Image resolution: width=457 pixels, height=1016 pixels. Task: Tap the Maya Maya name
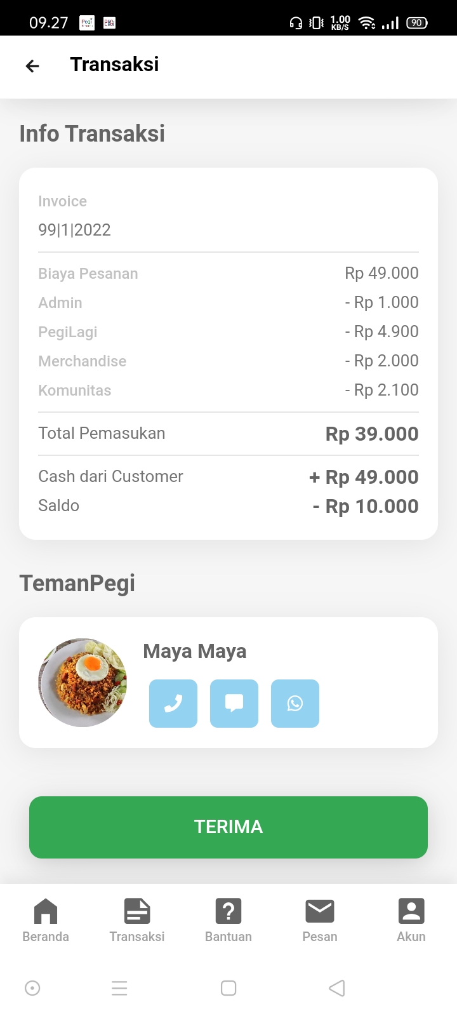coord(195,652)
